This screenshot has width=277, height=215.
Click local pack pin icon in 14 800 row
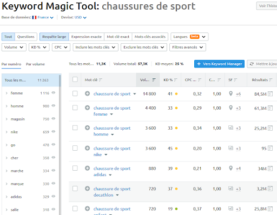230,93
